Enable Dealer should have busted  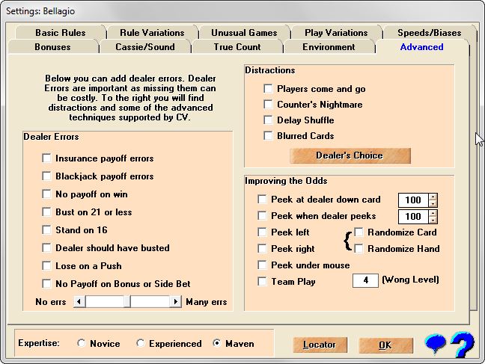point(46,248)
